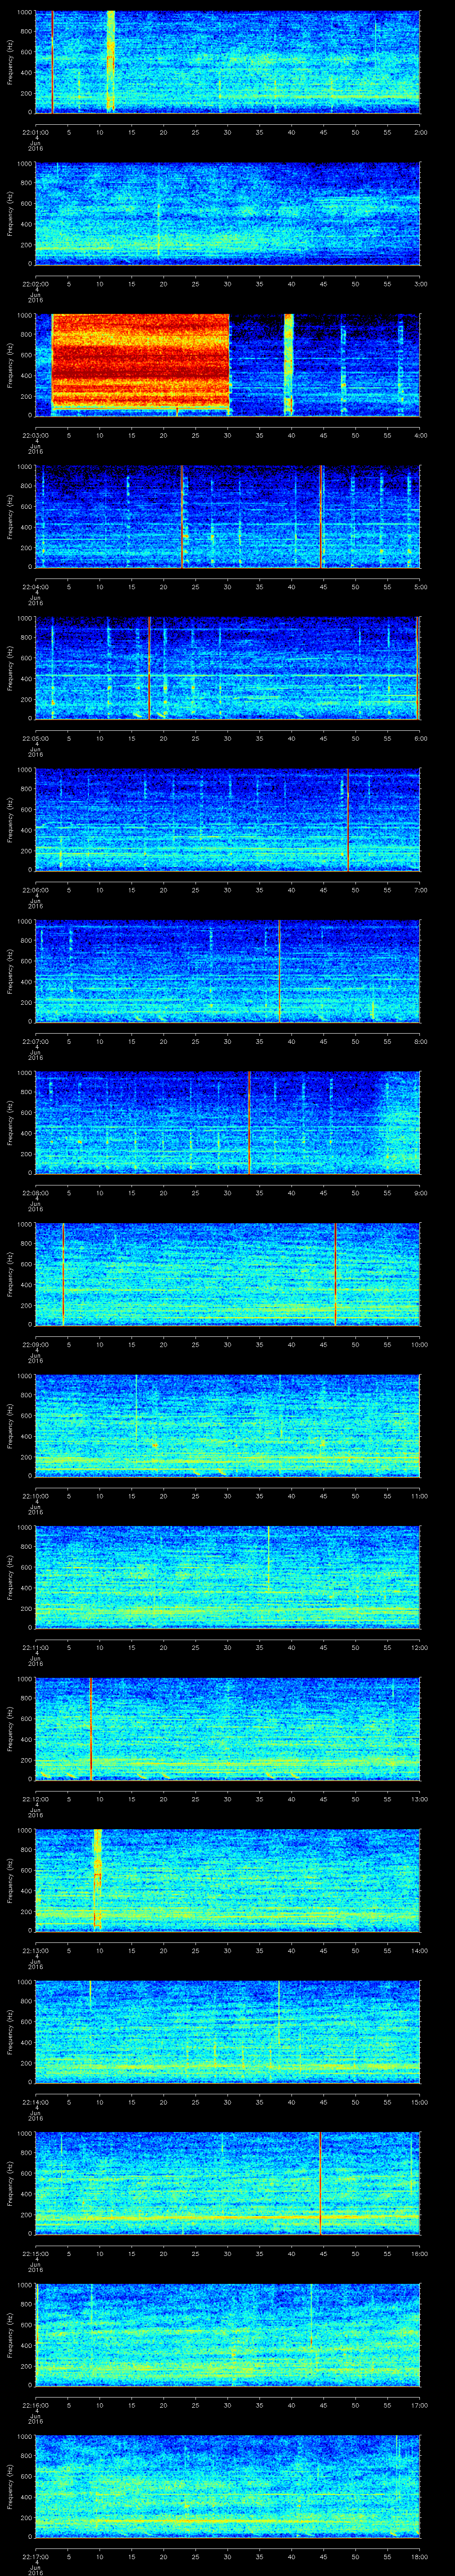The image size is (455, 2576).
Task: Click the "18:00" end-time label
Action: coord(419,2556)
